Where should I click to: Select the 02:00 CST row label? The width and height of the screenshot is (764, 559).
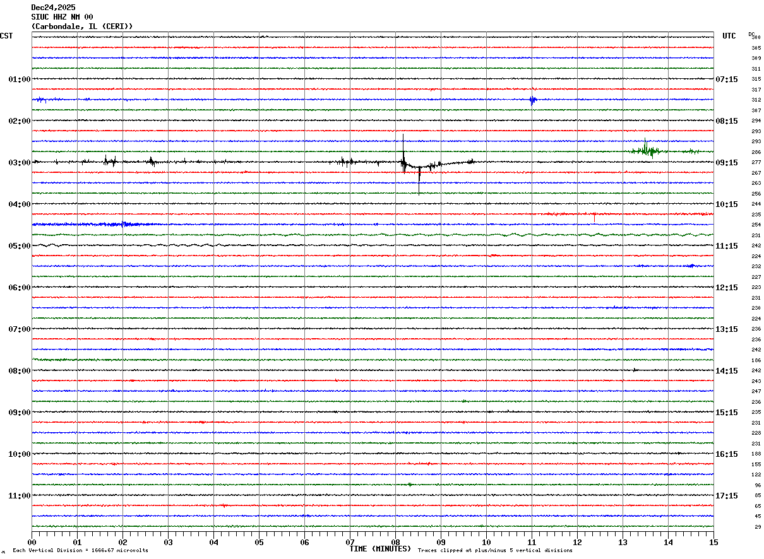click(x=20, y=121)
